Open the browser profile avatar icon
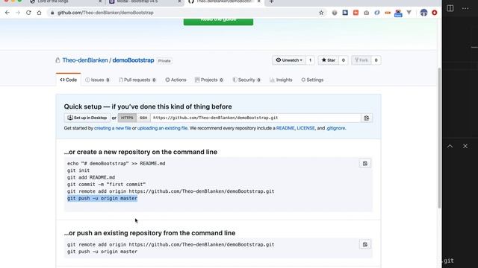The image size is (478, 268). (x=423, y=13)
